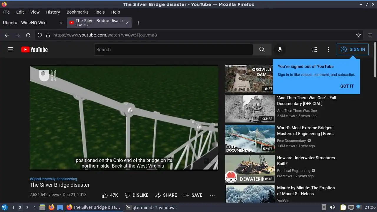This screenshot has height=212, width=377.
Task: Open Underwater Structures dewatering thumbnail
Action: coord(250,169)
